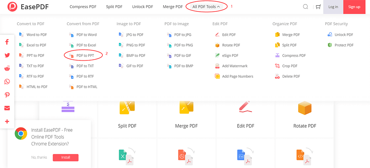Image resolution: width=370 pixels, height=168 pixels.
Task: Install the EasePDF Chrome extension
Action: coord(65,157)
